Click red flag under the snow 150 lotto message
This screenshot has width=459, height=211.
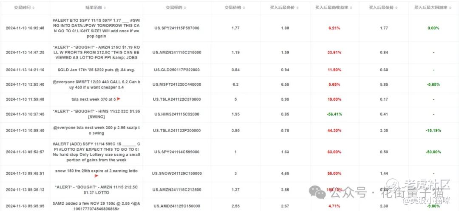click(x=96, y=176)
